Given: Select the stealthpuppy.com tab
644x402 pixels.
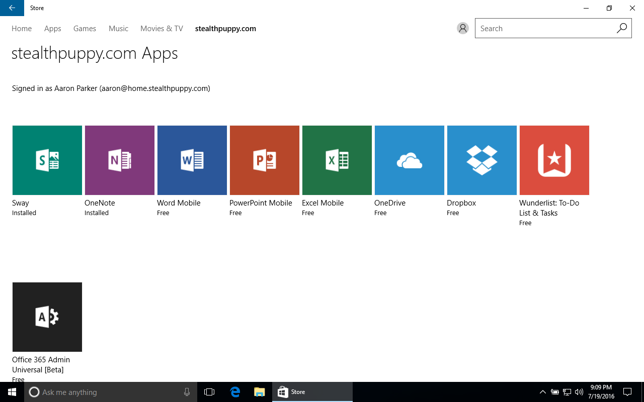Looking at the screenshot, I should tap(225, 29).
